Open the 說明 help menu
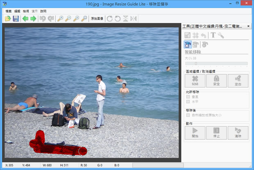The height and width of the screenshot is (170, 254). click(43, 11)
